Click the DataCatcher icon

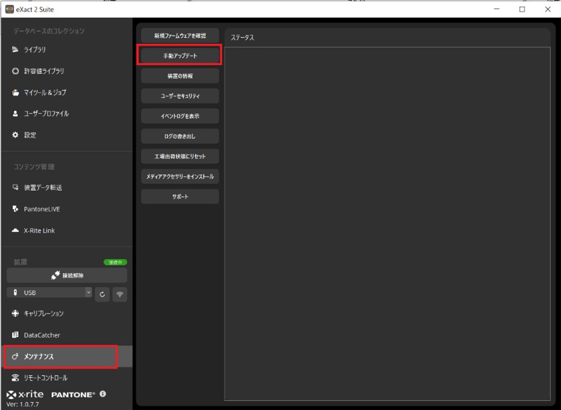pos(15,335)
